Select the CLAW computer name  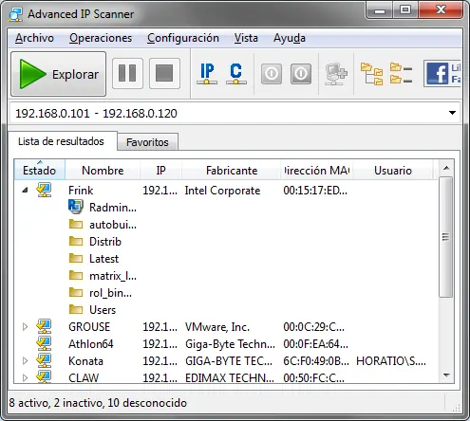pos(84,377)
